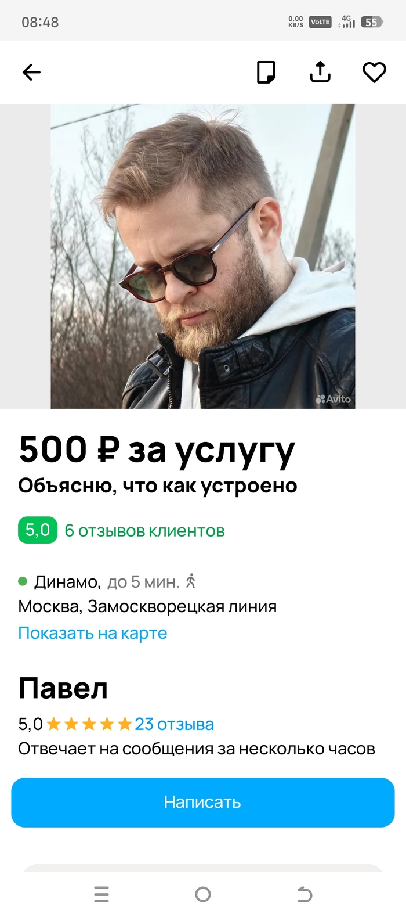Tap the Android home circle button
The width and height of the screenshot is (406, 917).
203,894
